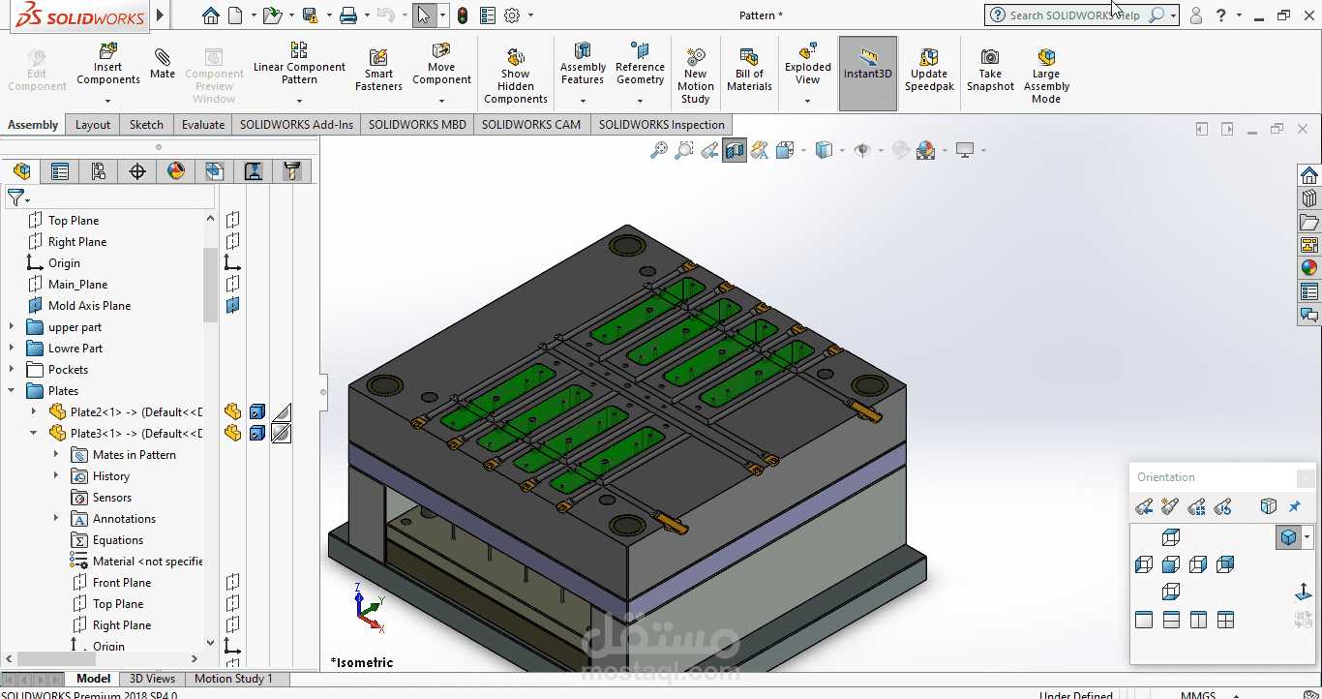Expand the Annotations node

pyautogui.click(x=56, y=519)
